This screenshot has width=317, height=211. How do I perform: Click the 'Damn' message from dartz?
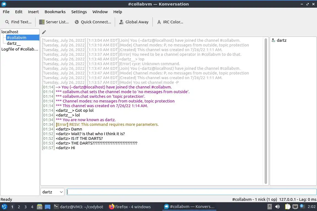pyautogui.click(x=62, y=129)
